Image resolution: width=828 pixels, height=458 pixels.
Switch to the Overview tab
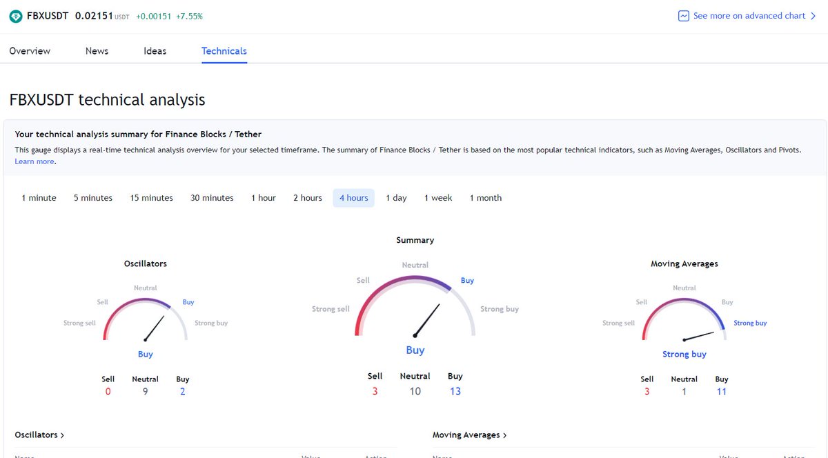pyautogui.click(x=30, y=51)
